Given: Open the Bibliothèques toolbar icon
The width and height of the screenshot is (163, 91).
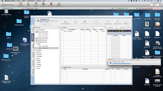Looking at the screenshot, I should pyautogui.click(x=21, y=4).
